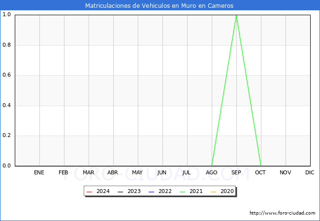This screenshot has height=221, width=320.
Task: Click the MAR month axis label
Action: 88,172
